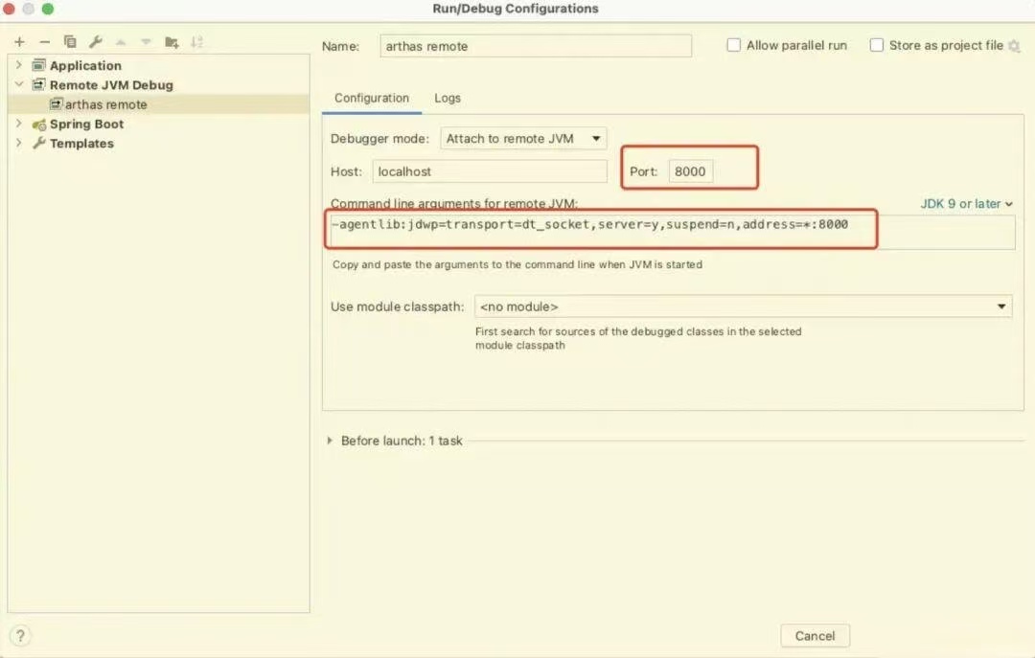
Task: Enable Allow parallel run checkbox
Action: click(733, 45)
